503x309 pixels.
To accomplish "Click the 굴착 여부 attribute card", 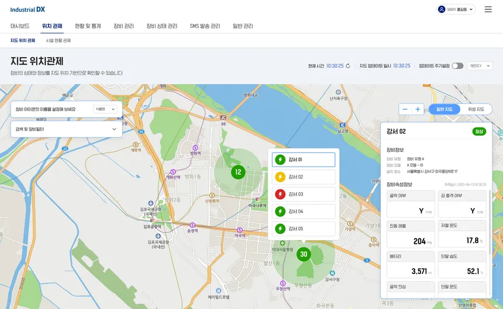I will click(x=411, y=204).
